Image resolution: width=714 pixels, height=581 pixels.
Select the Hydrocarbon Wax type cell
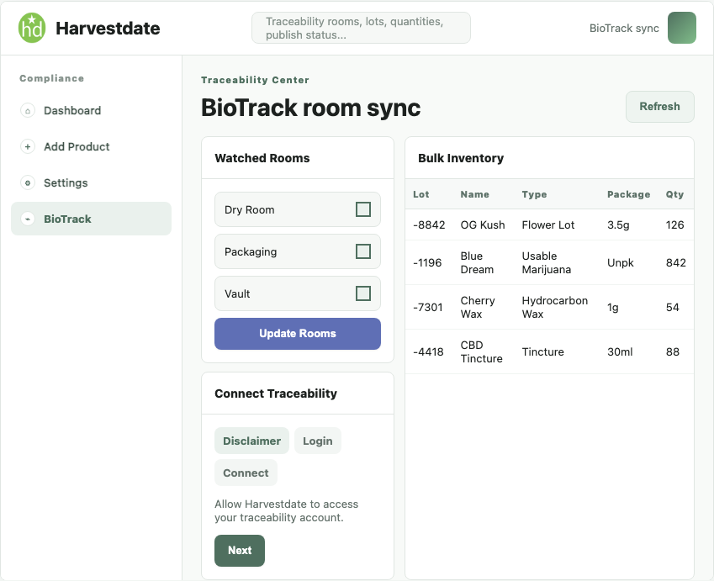click(x=554, y=308)
